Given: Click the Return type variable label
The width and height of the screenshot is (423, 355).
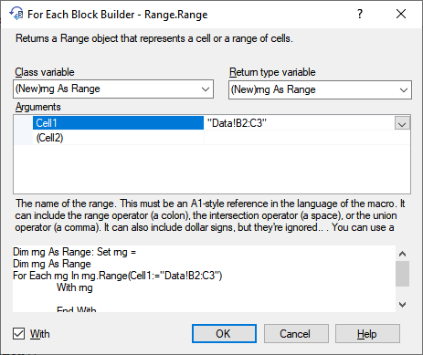Looking at the screenshot, I should coord(272,72).
